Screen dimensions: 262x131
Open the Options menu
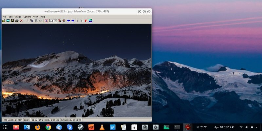click(27, 17)
